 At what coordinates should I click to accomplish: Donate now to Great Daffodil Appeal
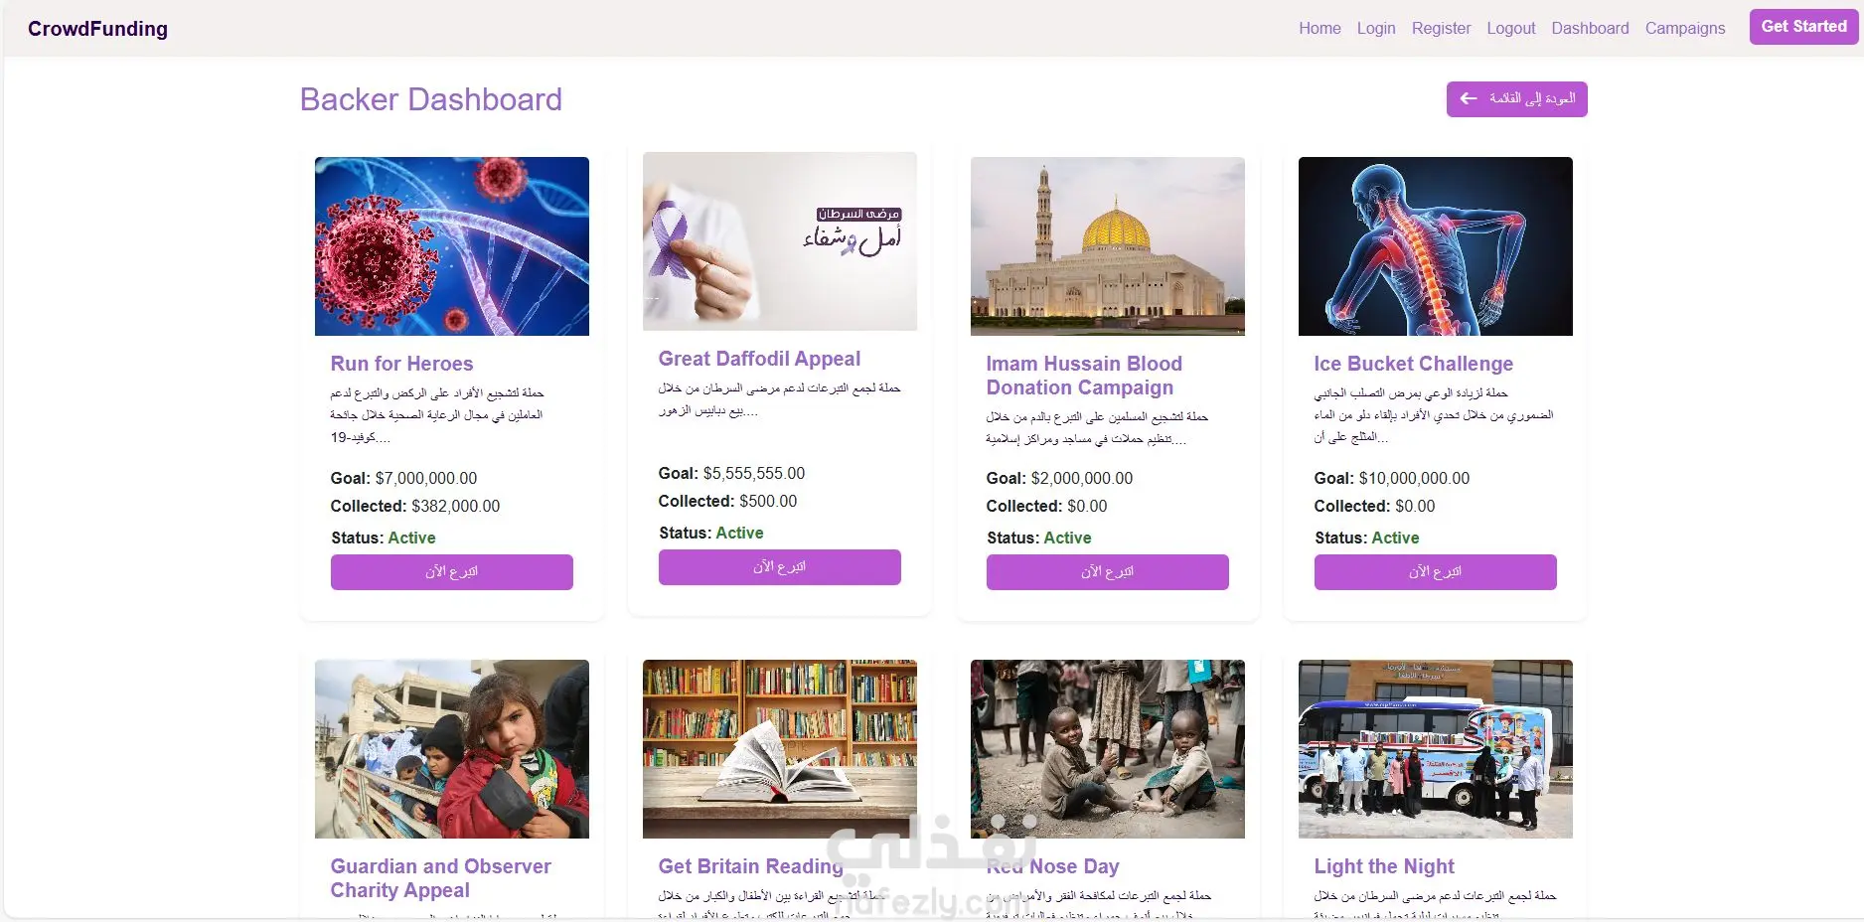(780, 567)
